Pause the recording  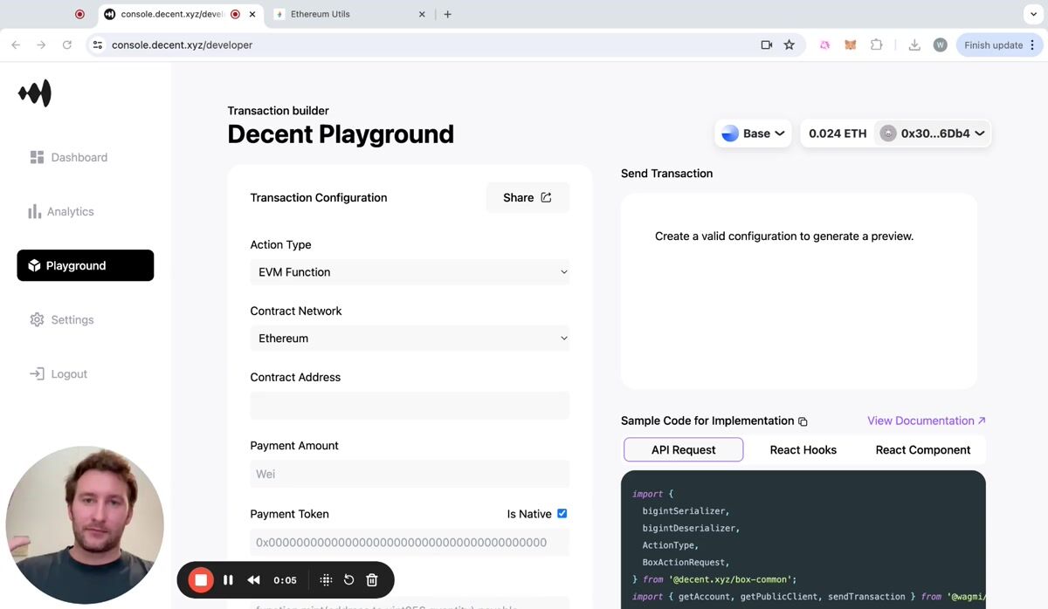[x=228, y=580]
